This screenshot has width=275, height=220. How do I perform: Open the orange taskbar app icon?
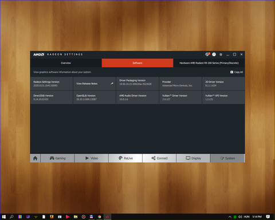tap(52, 217)
